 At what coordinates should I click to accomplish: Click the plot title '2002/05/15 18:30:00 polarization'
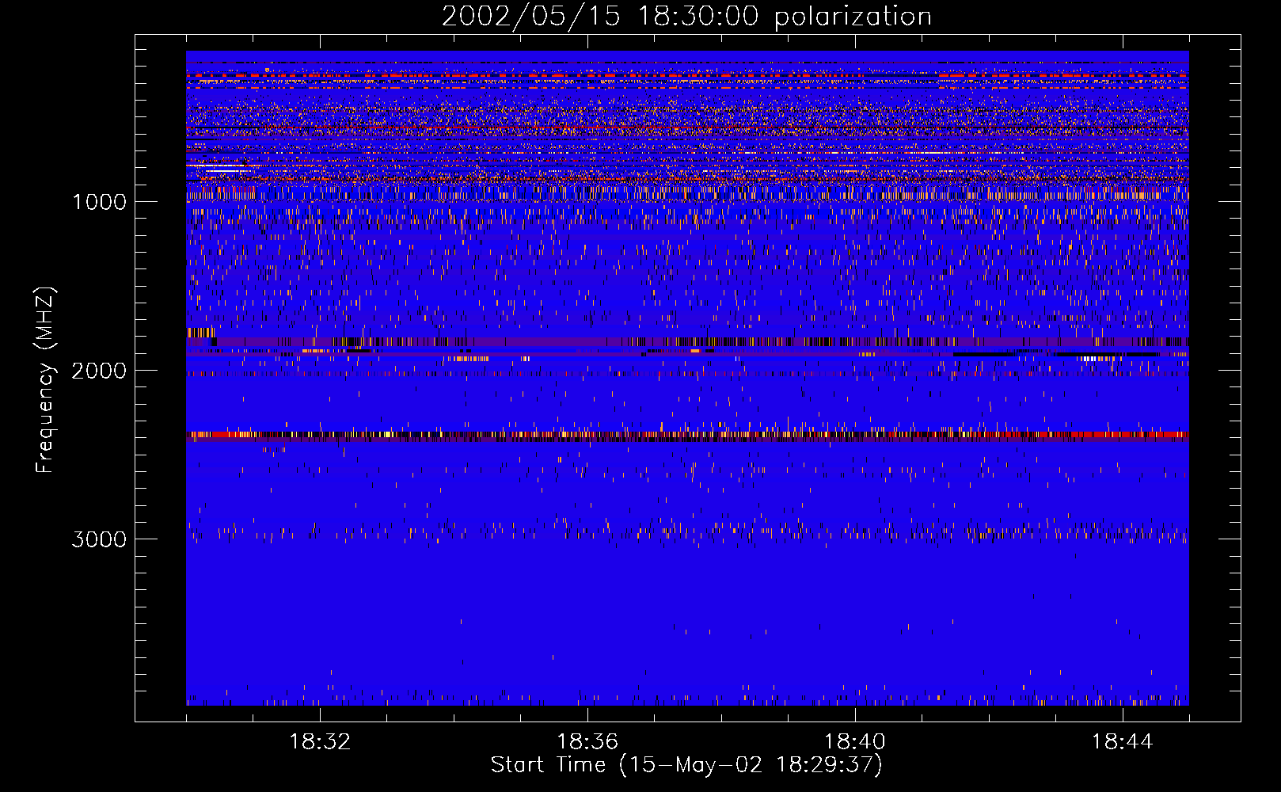(x=686, y=16)
